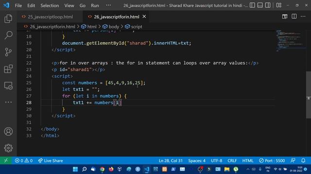Open Google Chrome from taskbar

(x=102, y=169)
